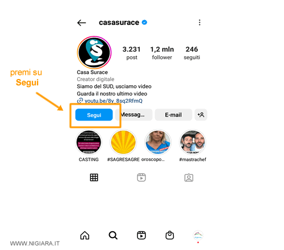Tap the E-mail button
Screen dimensions: 284x250
173,115
